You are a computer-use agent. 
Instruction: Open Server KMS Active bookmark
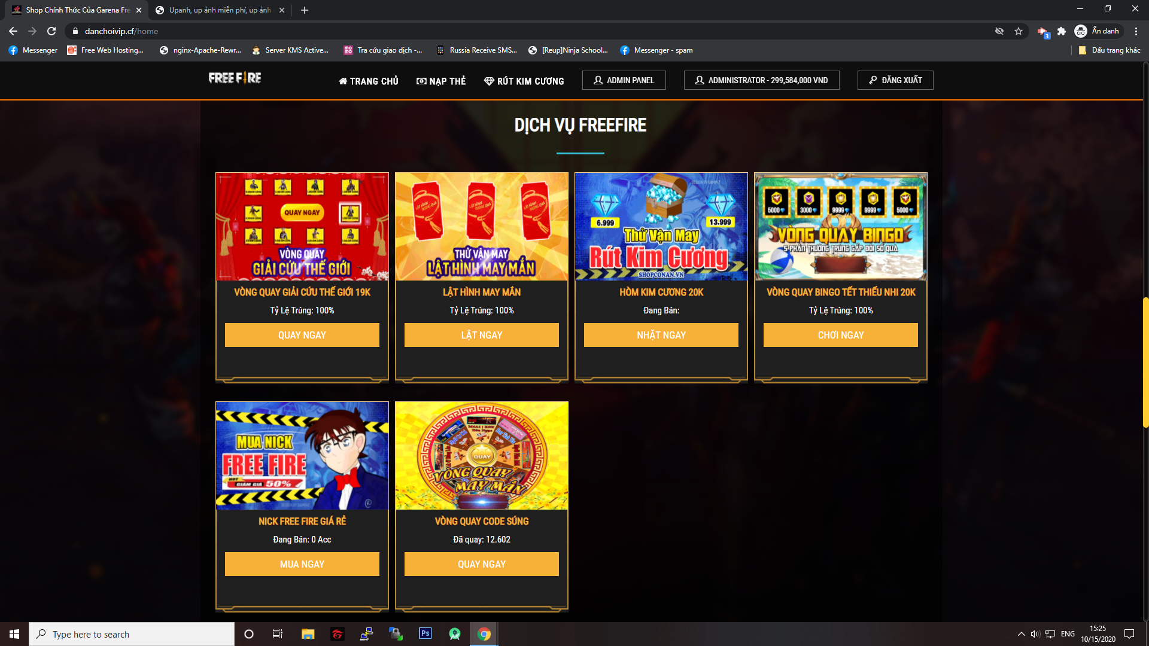coord(290,50)
